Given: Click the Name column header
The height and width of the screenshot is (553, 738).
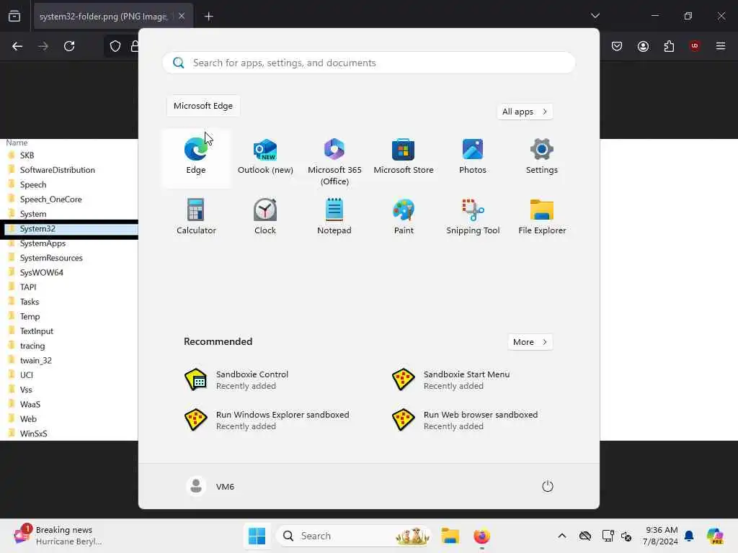Looking at the screenshot, I should [17, 143].
